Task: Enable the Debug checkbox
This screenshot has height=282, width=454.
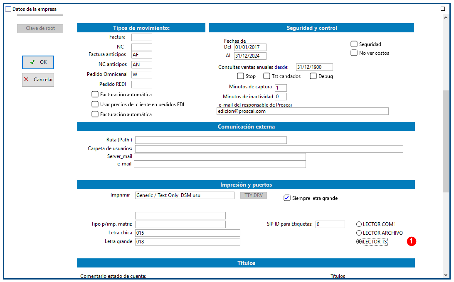Action: point(313,76)
